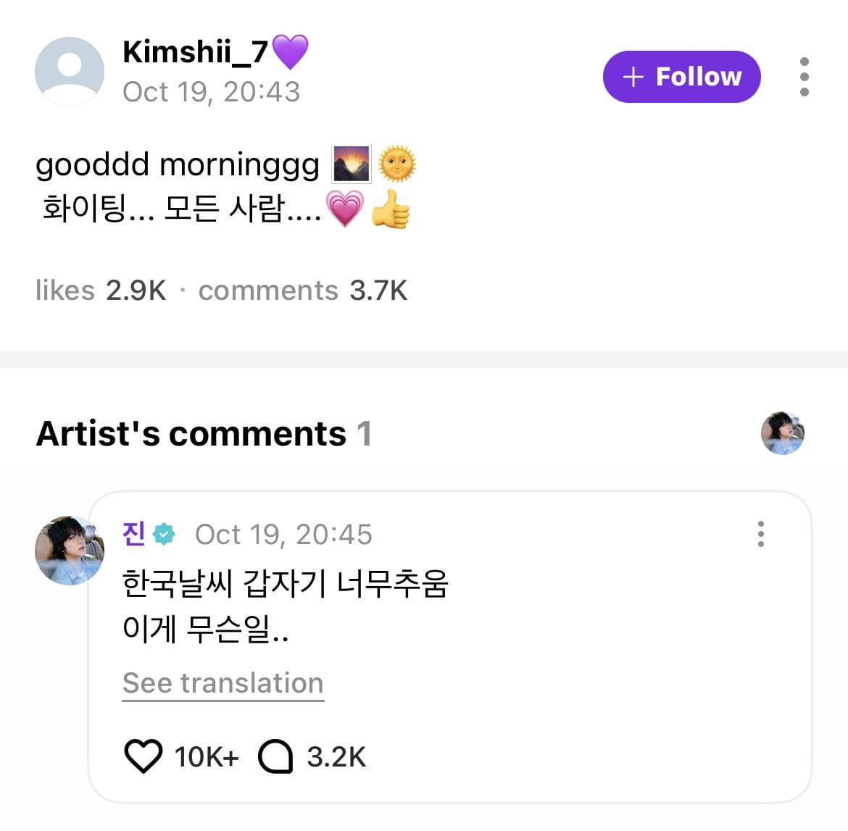Open Kimshii_7's default profile avatar

[70, 72]
